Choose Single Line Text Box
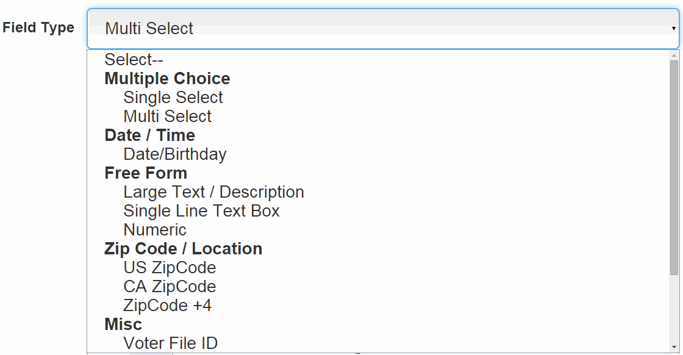 point(201,210)
